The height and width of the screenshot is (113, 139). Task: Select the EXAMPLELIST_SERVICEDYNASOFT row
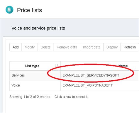(x=74, y=75)
